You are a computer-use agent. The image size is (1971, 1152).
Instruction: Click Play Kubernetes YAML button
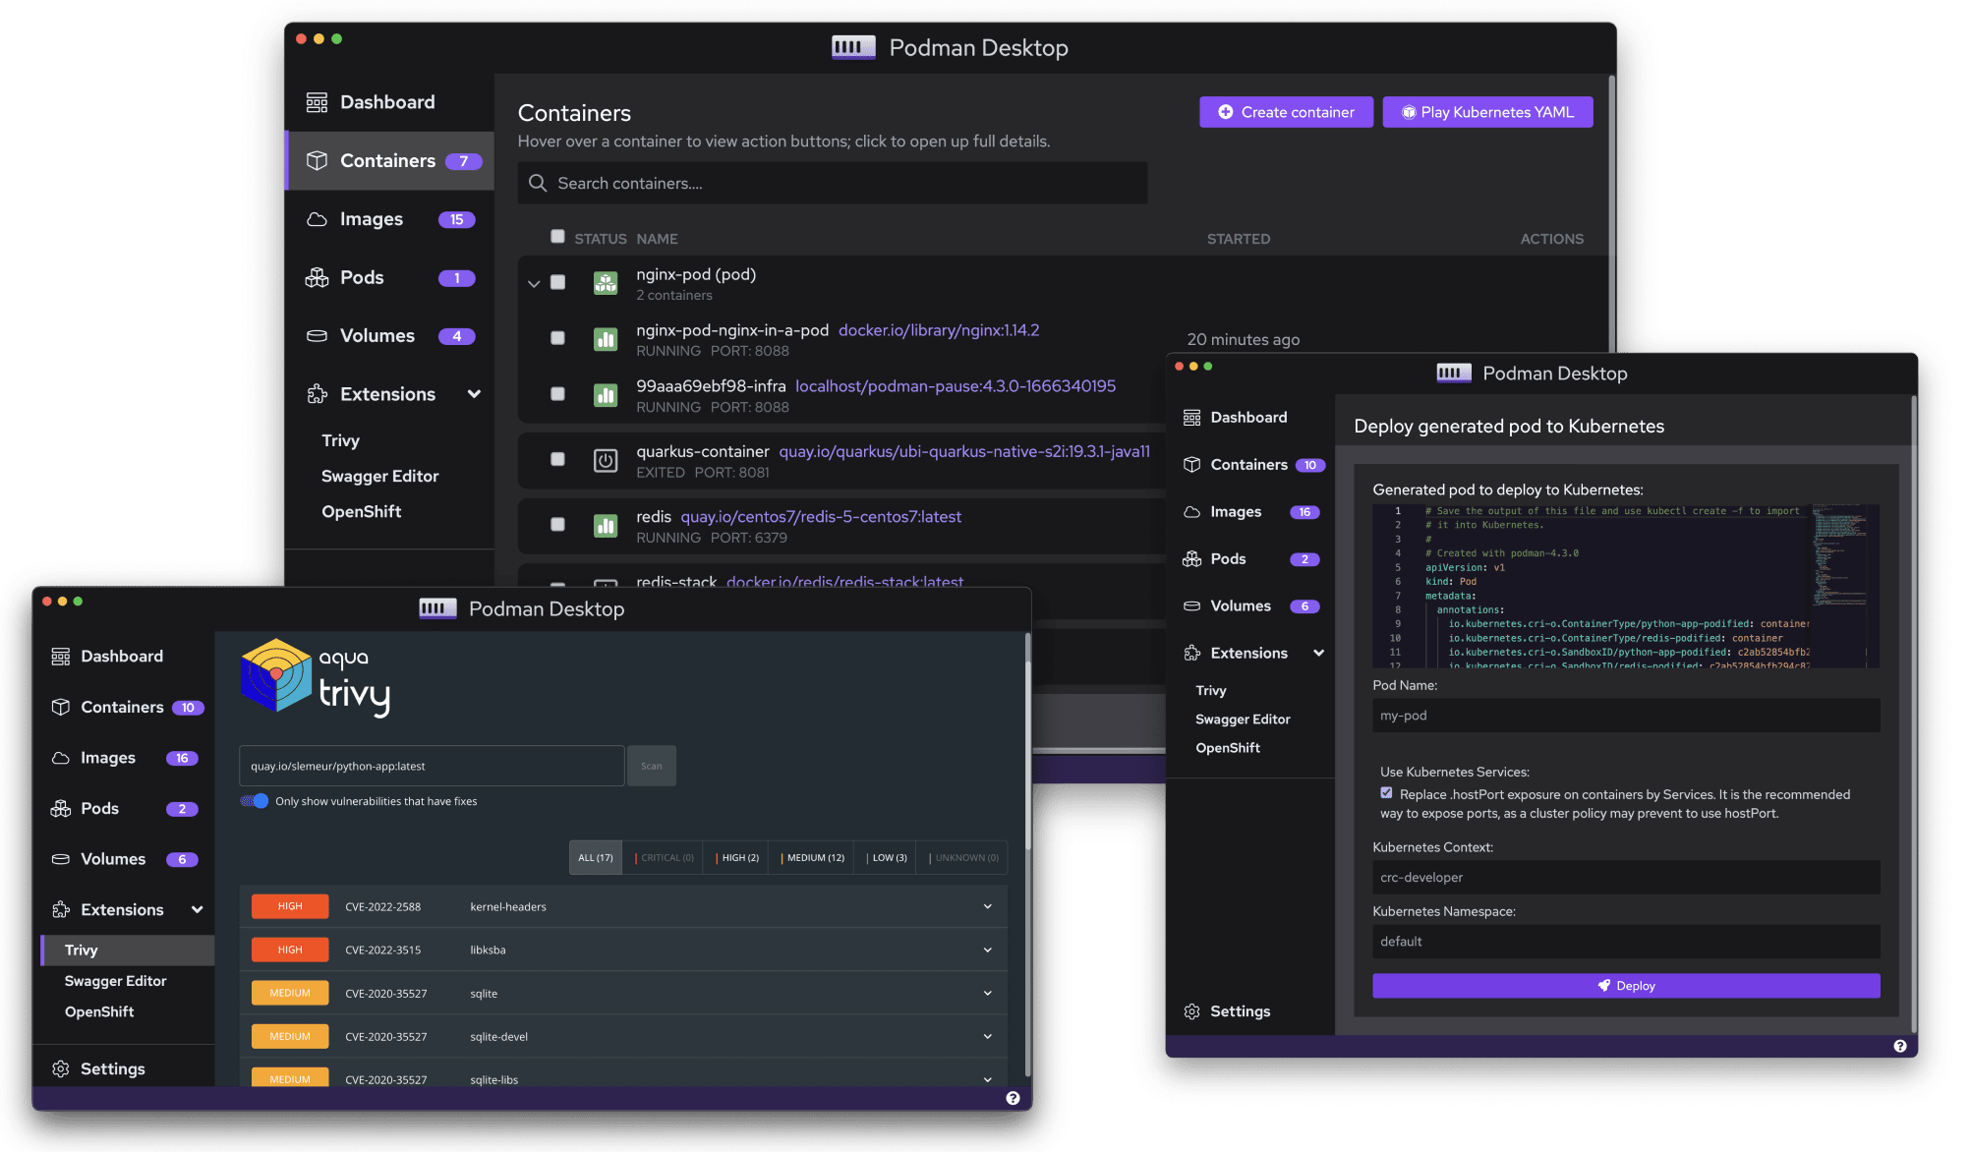coord(1489,111)
